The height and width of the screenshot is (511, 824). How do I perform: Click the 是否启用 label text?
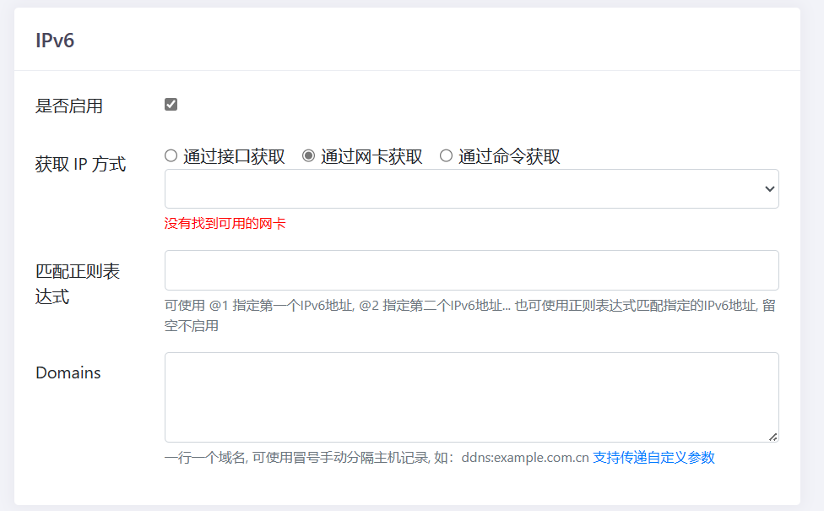[x=69, y=106]
